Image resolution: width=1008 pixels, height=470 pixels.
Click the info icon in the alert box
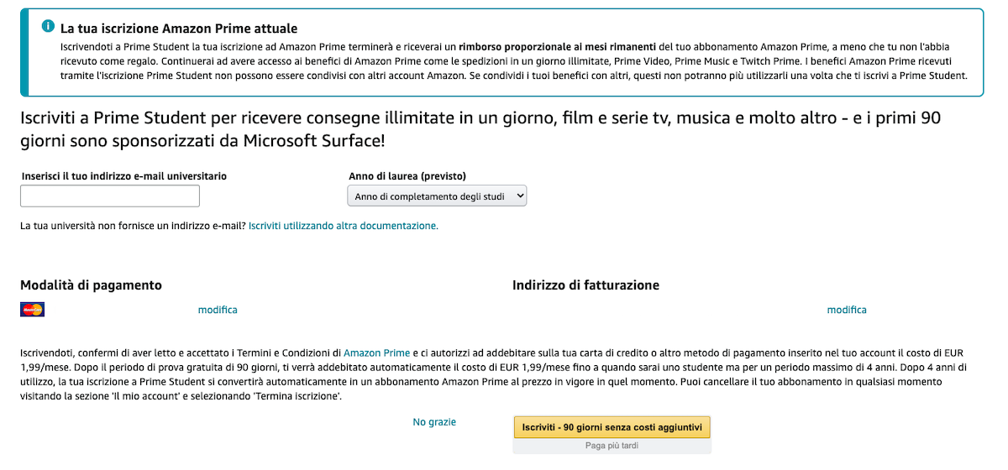(x=49, y=27)
